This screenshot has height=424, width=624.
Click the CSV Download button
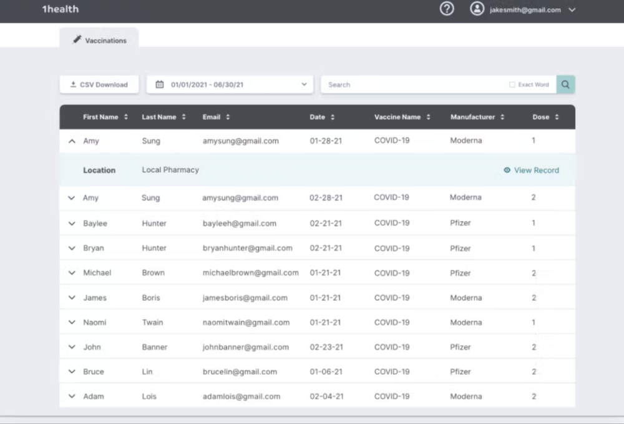99,84
